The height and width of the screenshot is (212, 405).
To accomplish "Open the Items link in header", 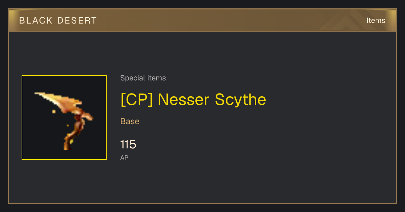I will click(376, 21).
